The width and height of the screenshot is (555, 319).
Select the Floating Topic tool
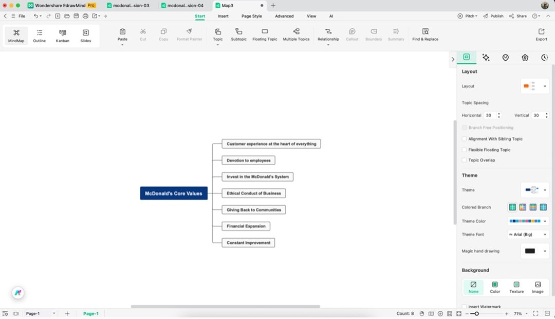pyautogui.click(x=264, y=35)
